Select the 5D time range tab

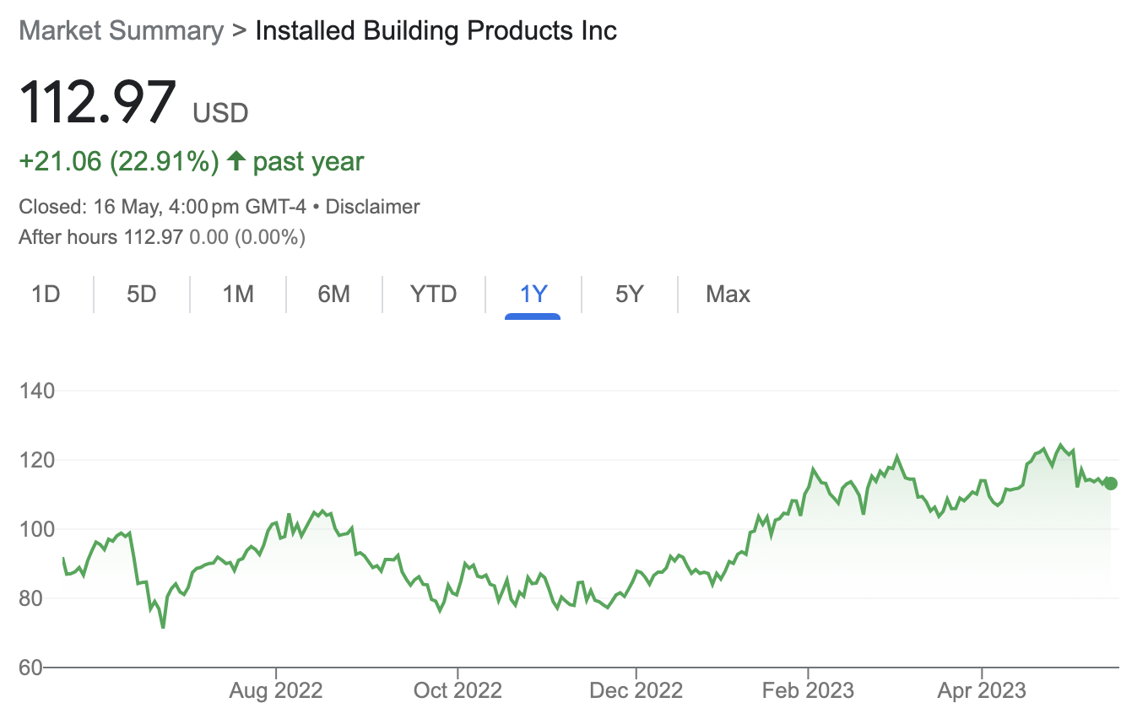(x=142, y=294)
